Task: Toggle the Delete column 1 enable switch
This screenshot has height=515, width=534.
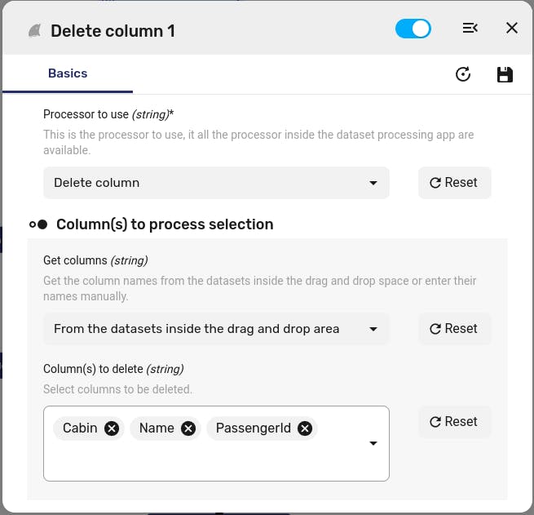Action: point(413,29)
